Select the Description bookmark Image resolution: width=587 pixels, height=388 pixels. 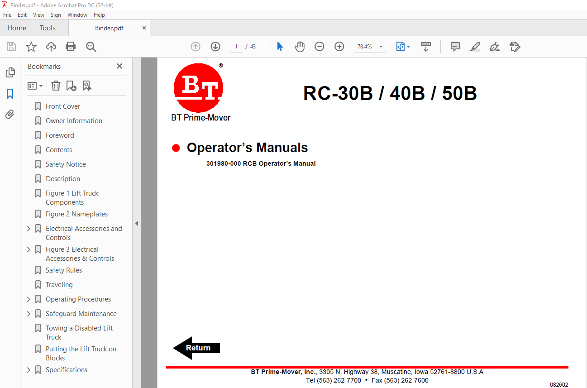click(x=63, y=179)
